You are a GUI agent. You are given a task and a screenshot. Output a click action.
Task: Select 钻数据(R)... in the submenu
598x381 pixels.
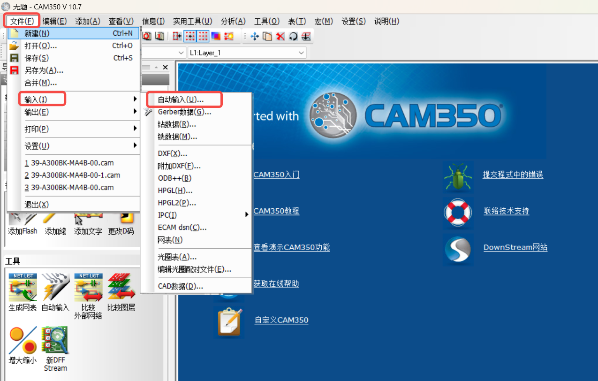click(196, 124)
